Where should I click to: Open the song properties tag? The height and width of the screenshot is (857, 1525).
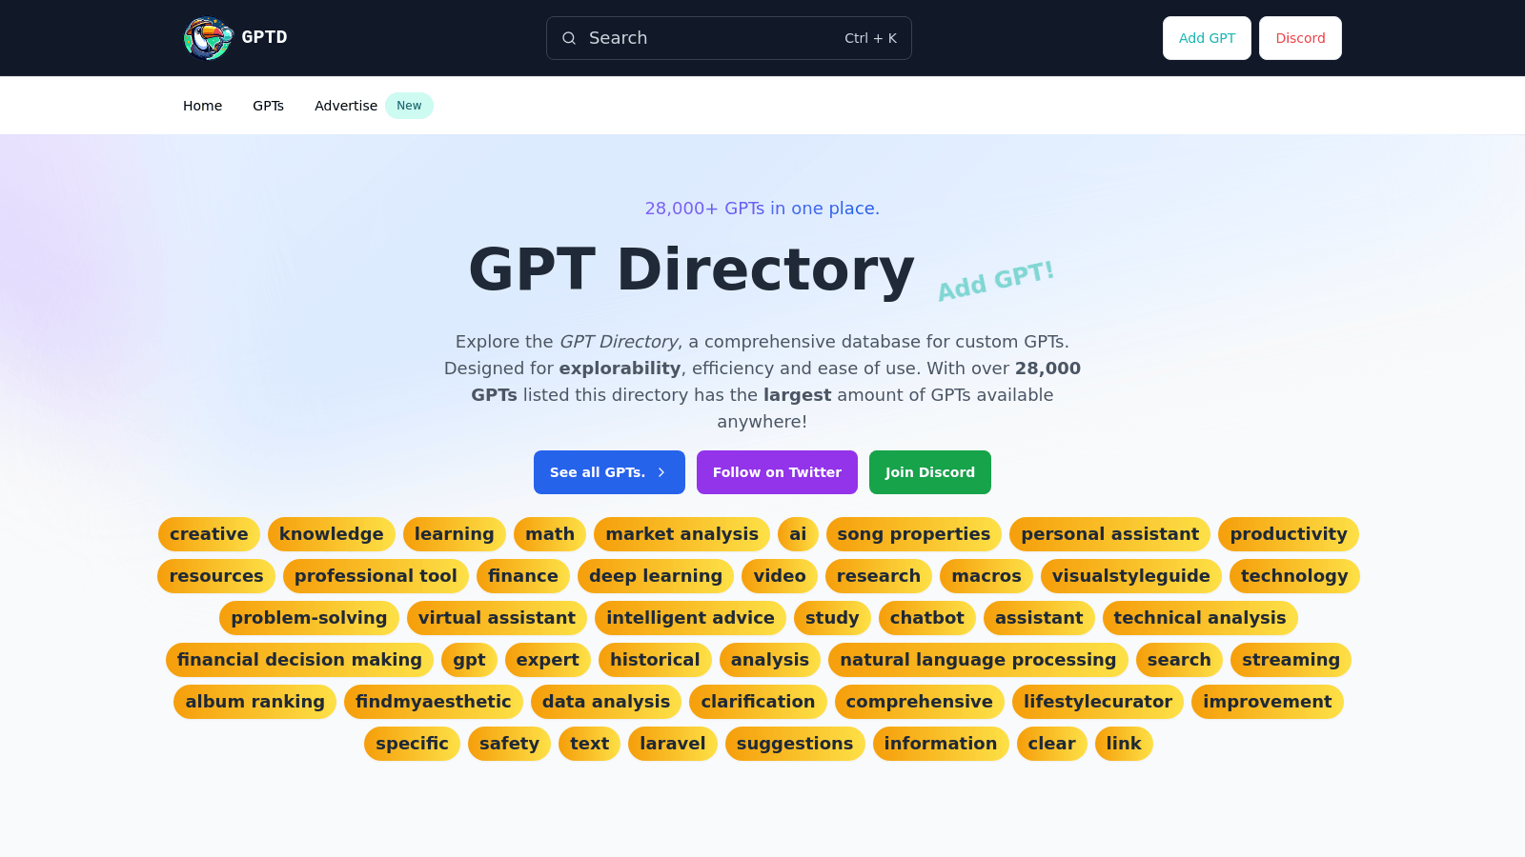click(x=914, y=534)
